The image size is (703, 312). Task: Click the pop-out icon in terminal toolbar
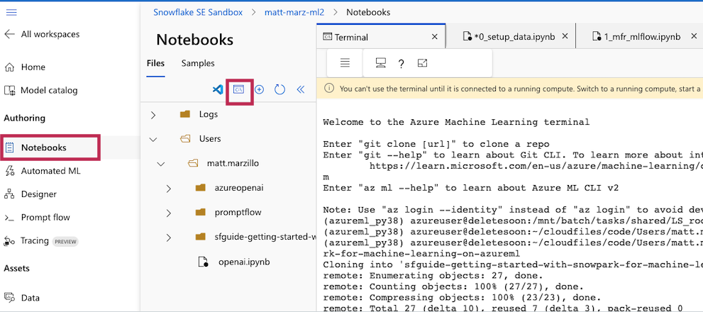[x=423, y=63]
